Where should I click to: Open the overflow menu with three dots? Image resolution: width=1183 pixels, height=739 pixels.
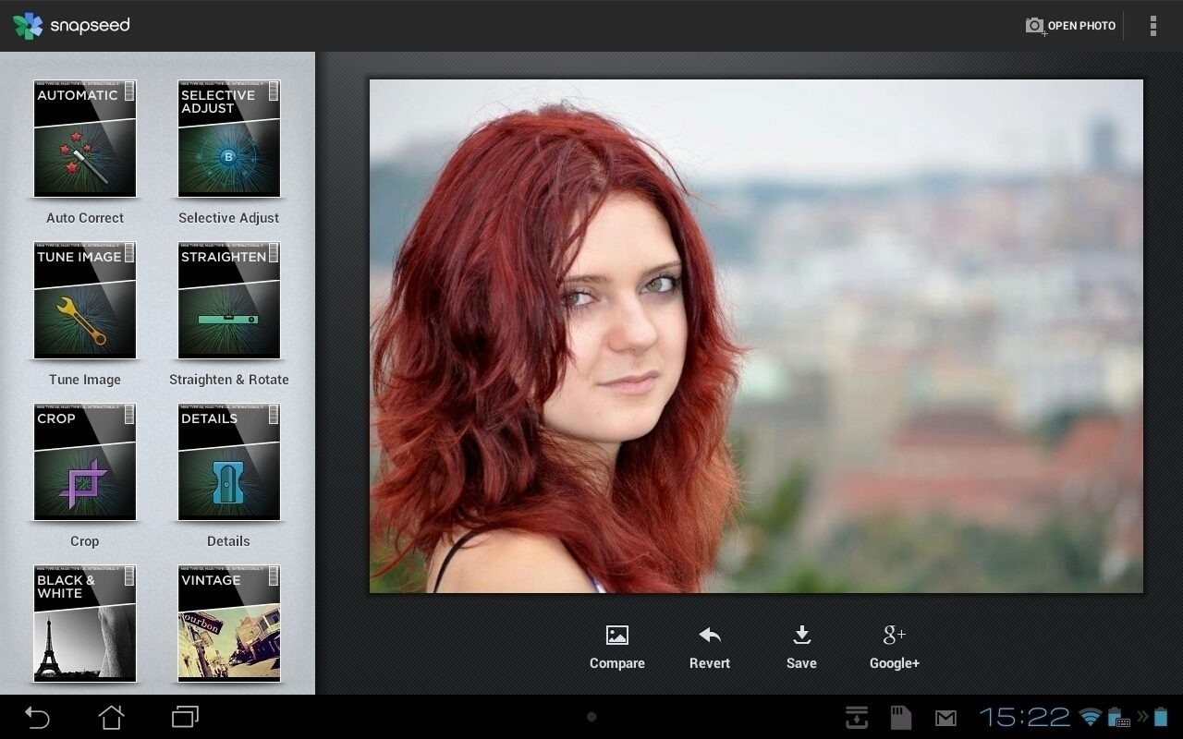click(1153, 26)
